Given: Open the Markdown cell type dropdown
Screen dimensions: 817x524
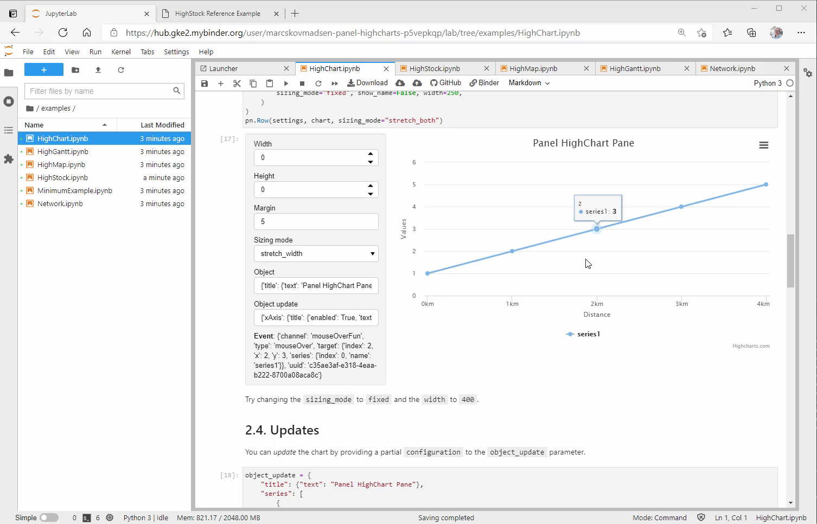Looking at the screenshot, I should click(529, 83).
